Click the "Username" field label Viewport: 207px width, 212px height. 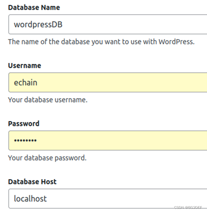pyautogui.click(x=24, y=65)
